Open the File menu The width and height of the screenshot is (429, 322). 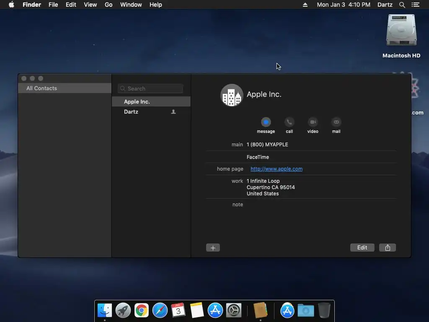point(53,5)
